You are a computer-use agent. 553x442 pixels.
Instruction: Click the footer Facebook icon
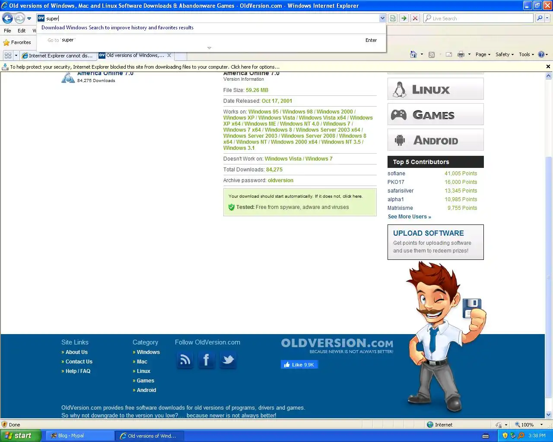coord(206,360)
